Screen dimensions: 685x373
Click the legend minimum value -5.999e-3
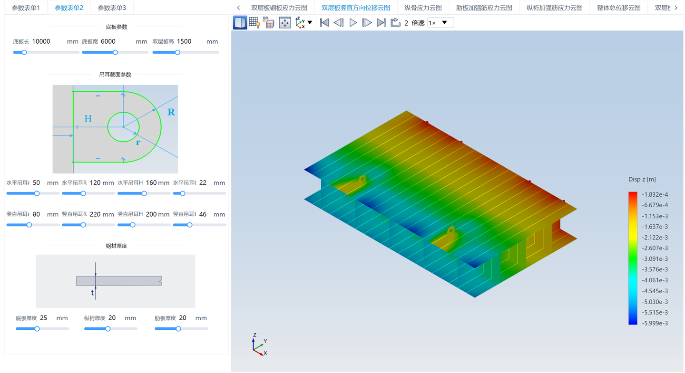coord(655,323)
